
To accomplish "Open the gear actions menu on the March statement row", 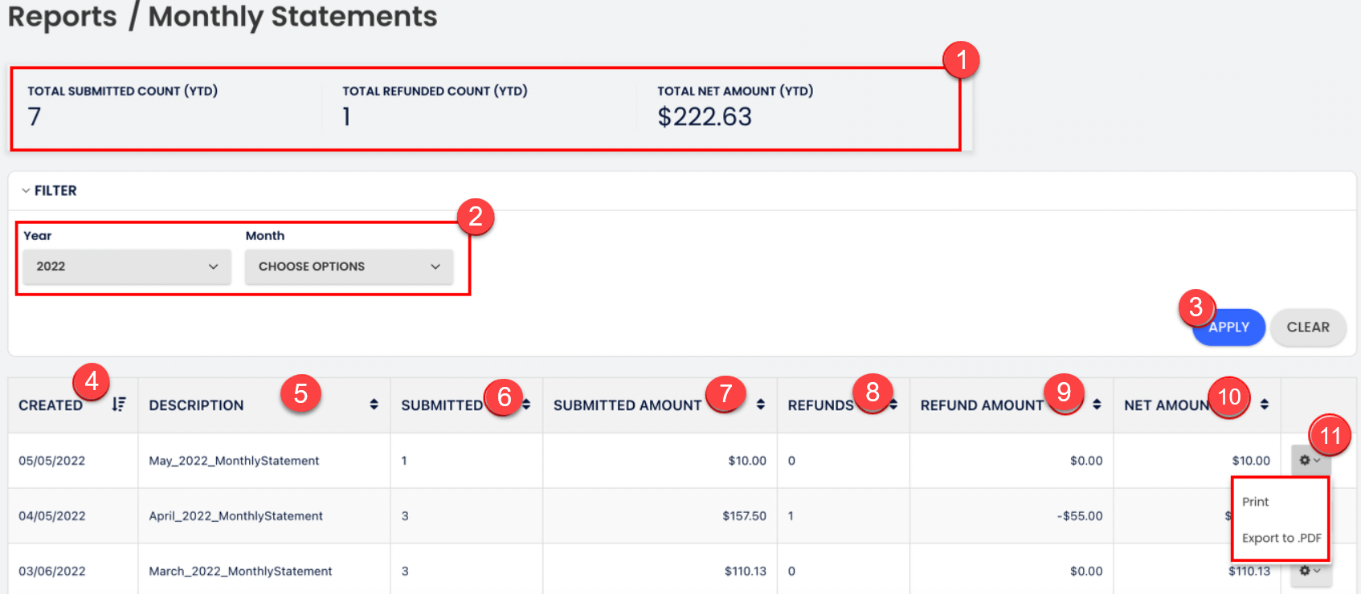I will [1310, 571].
